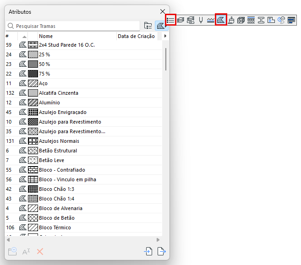
Task: Click fill type icon of Betão Leve row
Action: point(22,160)
